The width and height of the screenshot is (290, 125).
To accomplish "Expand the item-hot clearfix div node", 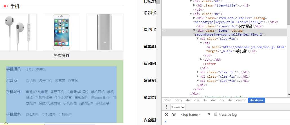I will tap(194, 18).
